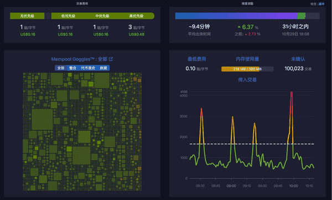The width and height of the screenshot is (332, 200).
Task: Open the 最低费用 link
Action: [196, 59]
